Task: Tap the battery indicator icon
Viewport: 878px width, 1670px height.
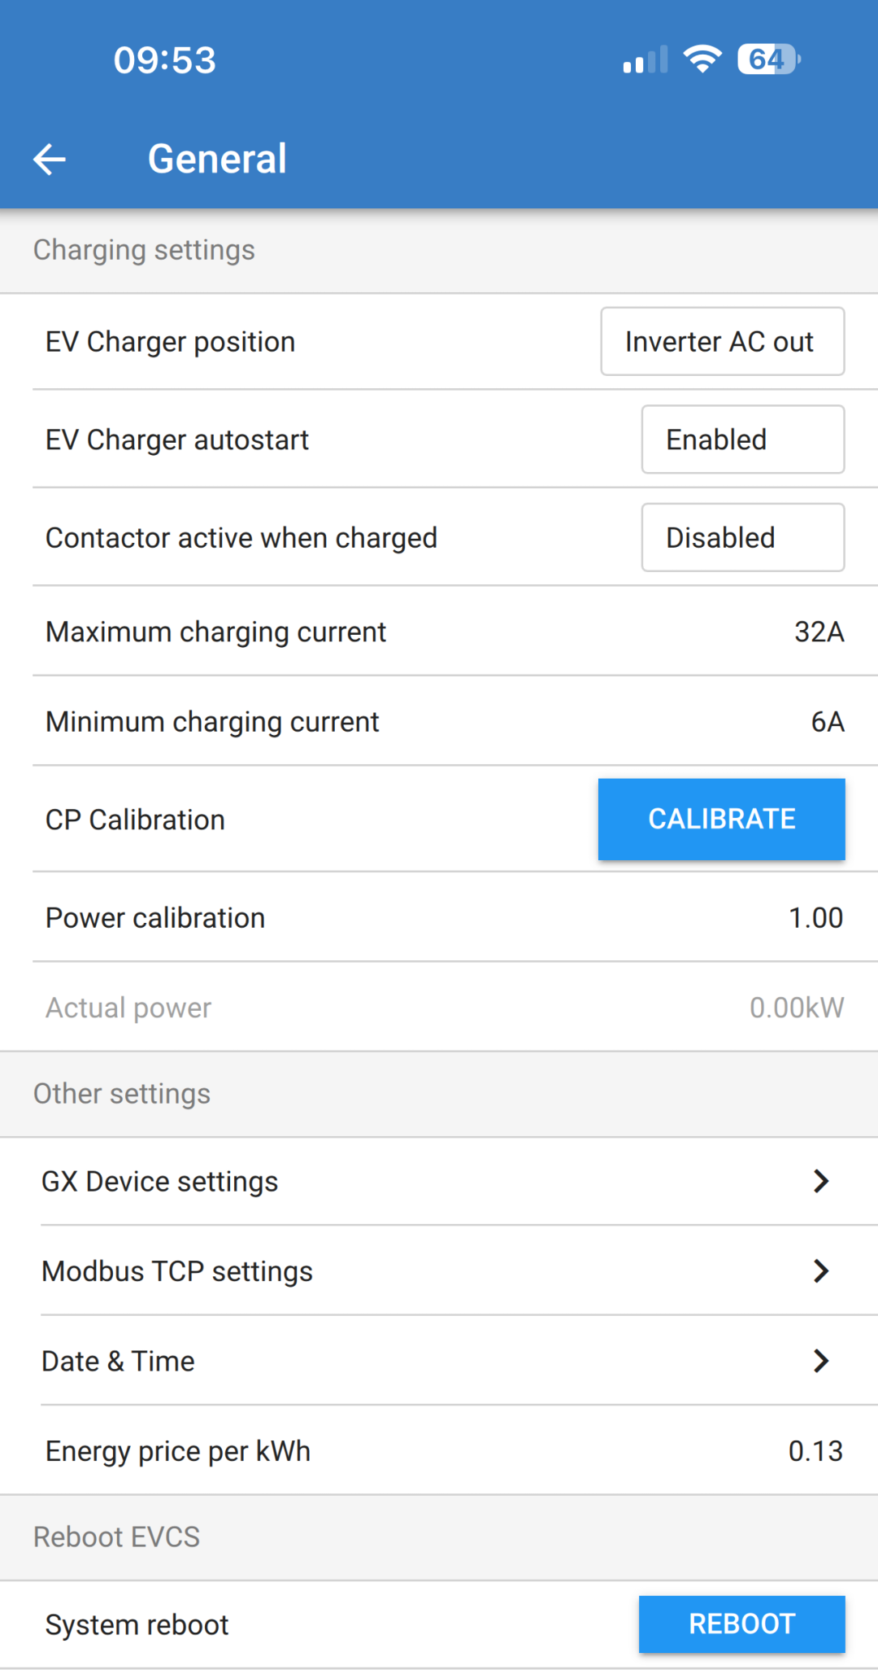Action: (x=768, y=59)
